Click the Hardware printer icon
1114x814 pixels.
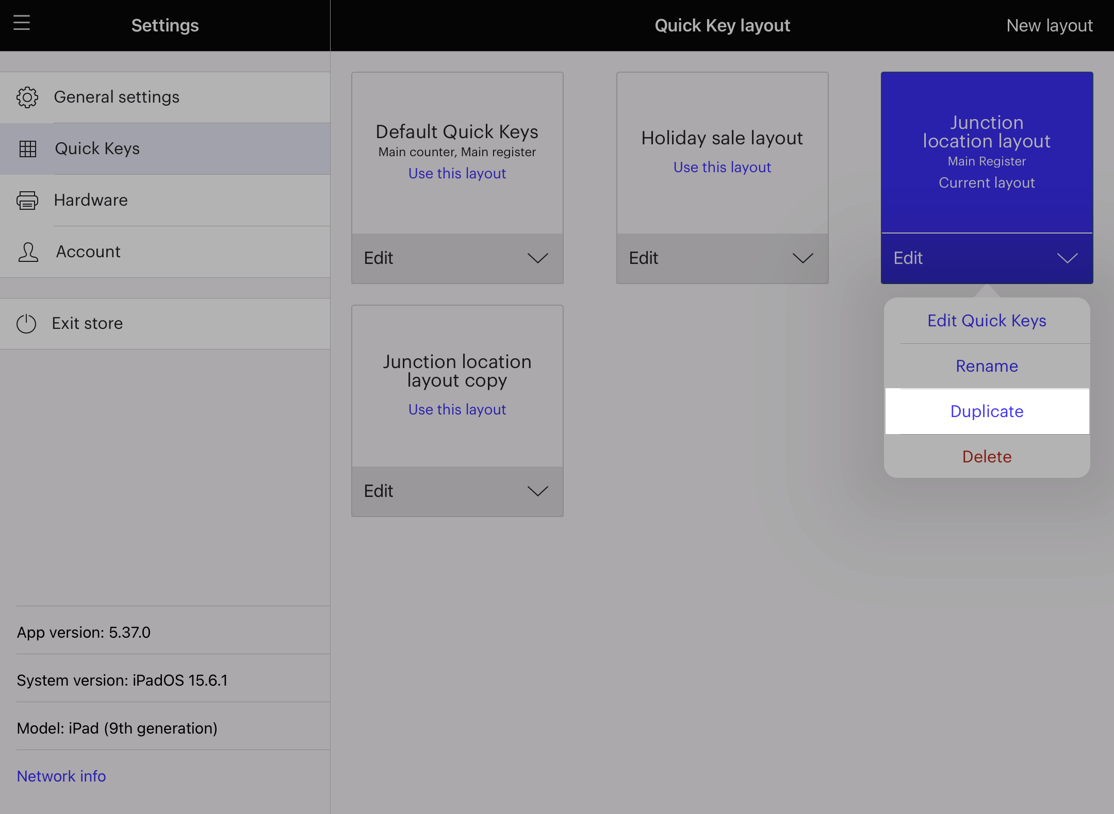(27, 201)
